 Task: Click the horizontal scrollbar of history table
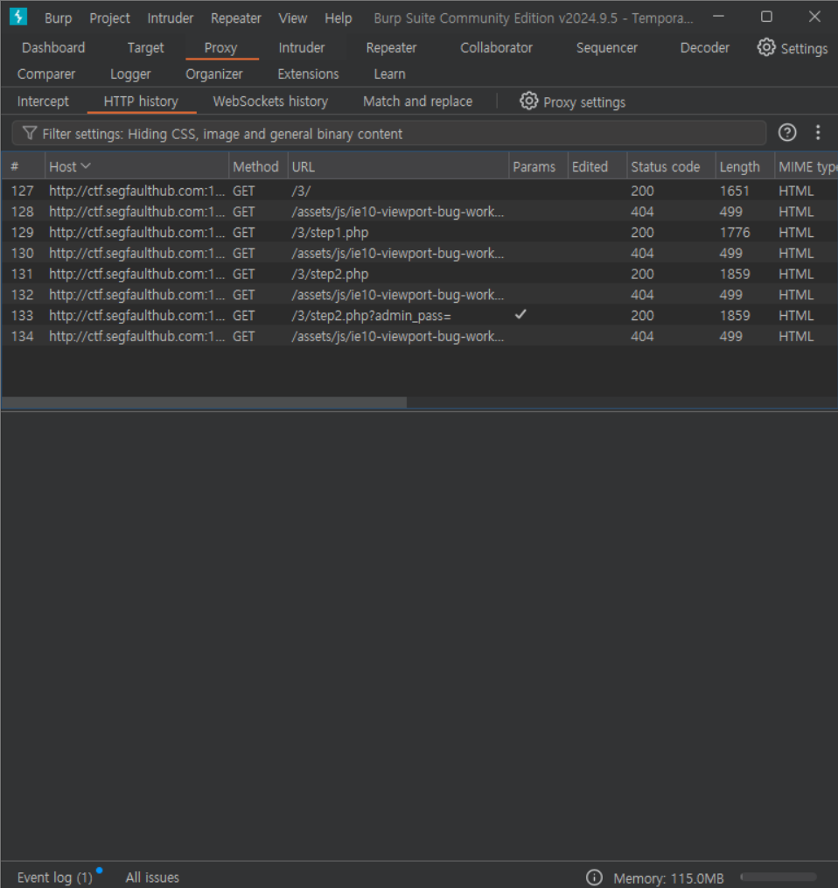coord(204,402)
